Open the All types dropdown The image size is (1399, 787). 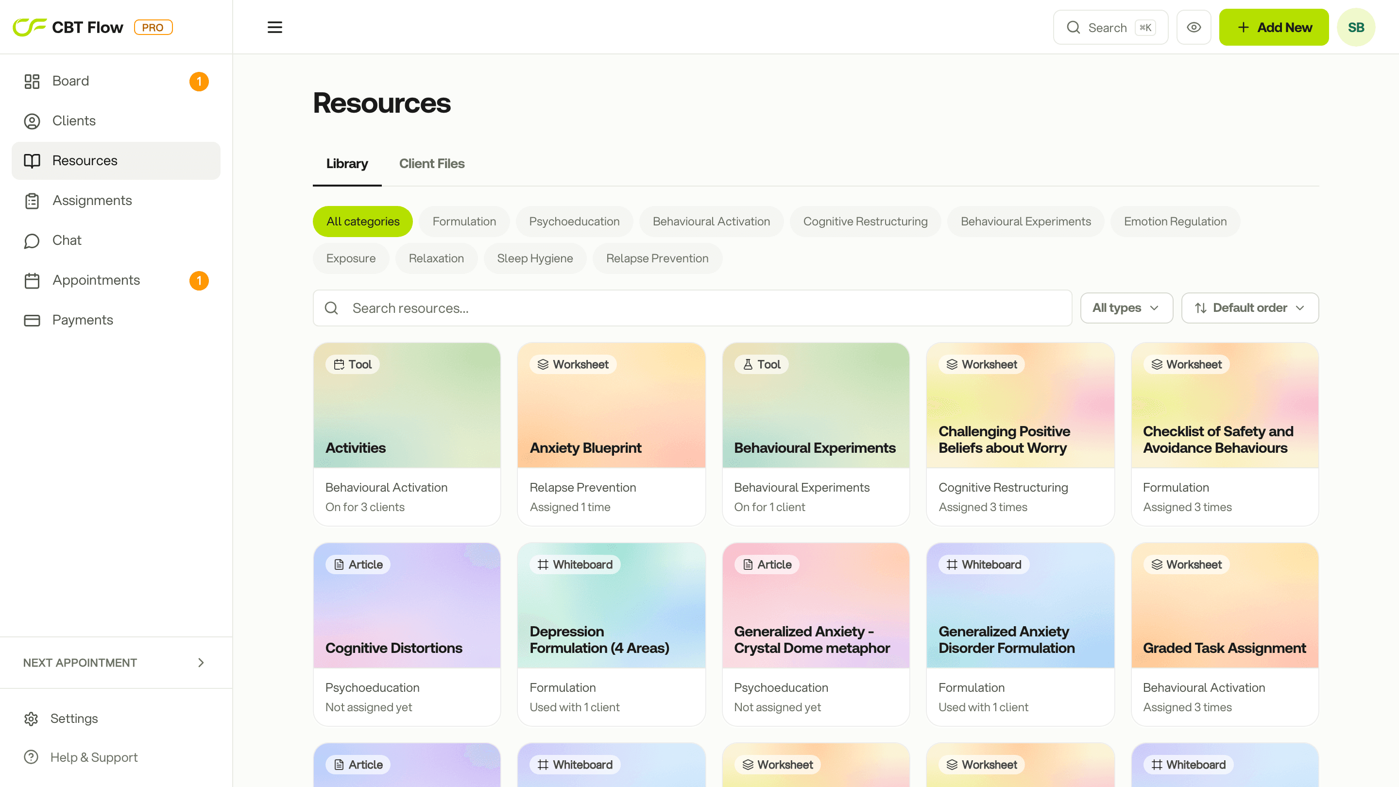(1126, 308)
